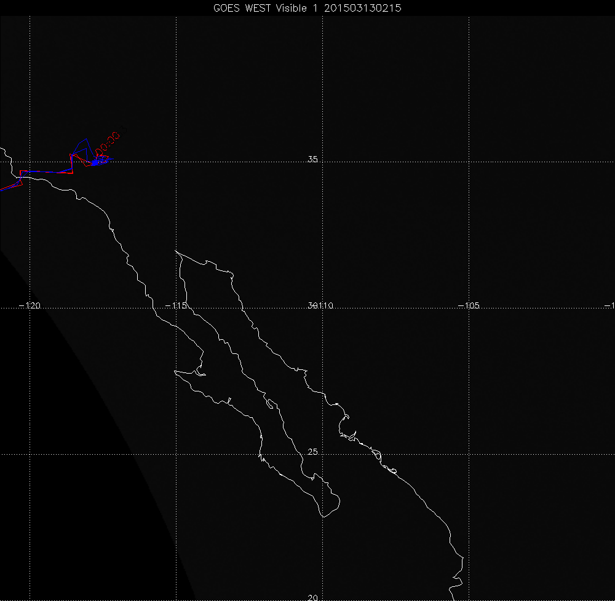Click the '20' latitude label at bottom
The height and width of the screenshot is (601, 615).
(x=312, y=597)
